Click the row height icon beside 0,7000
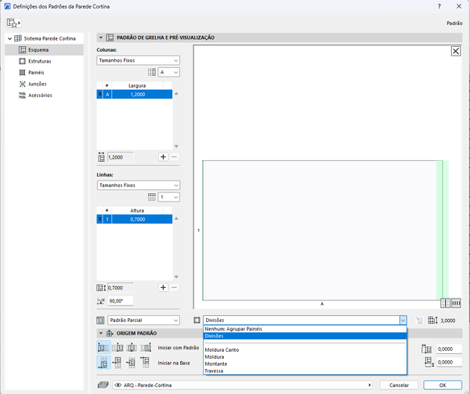470x394 pixels. (101, 288)
